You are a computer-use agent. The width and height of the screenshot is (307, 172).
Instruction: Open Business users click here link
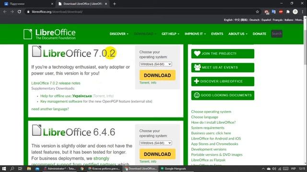(211, 133)
